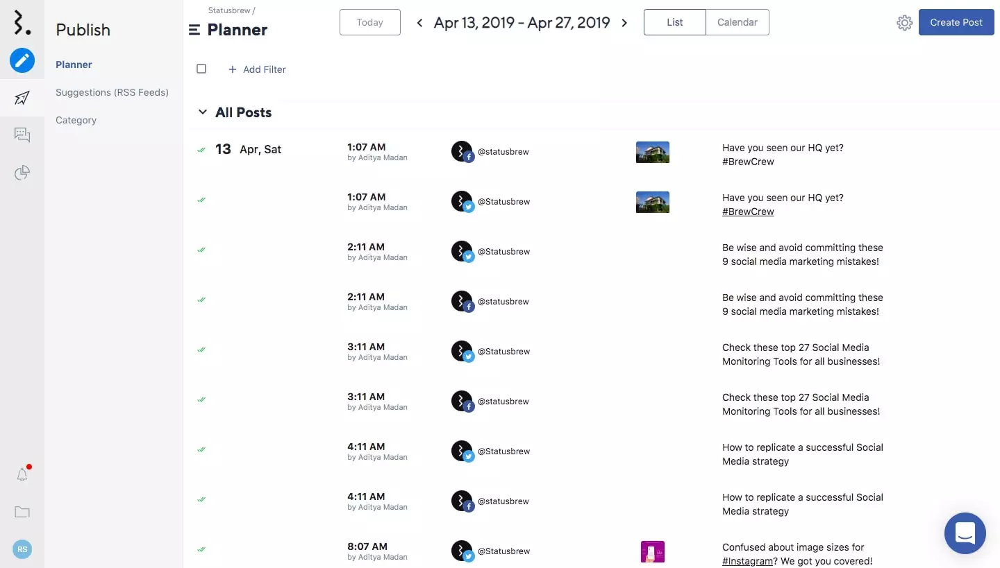Open Planner settings gear
The image size is (1000, 568).
[x=904, y=23]
